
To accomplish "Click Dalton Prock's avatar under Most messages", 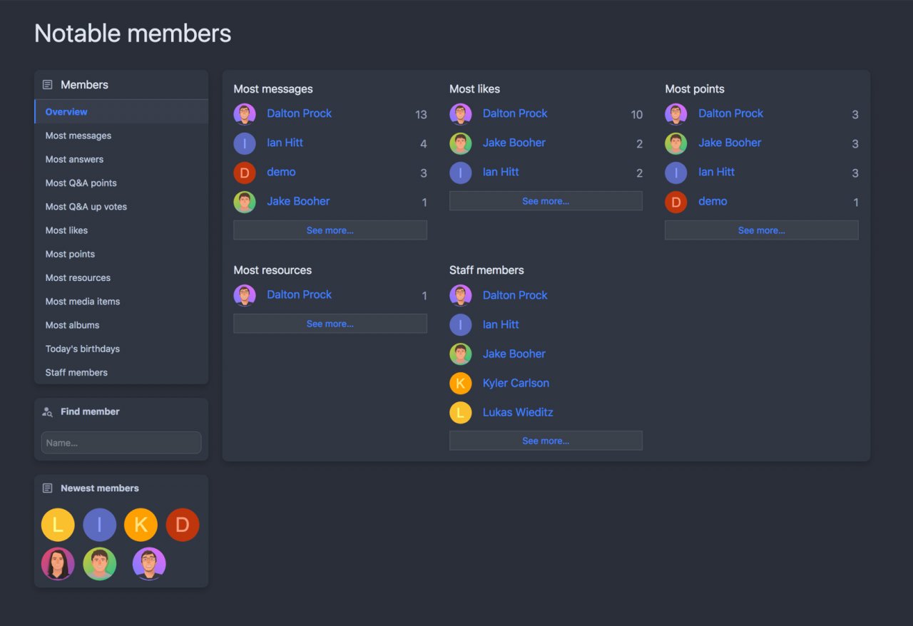I will click(x=245, y=114).
